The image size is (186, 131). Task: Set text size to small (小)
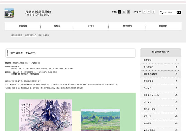pyautogui.click(x=144, y=12)
